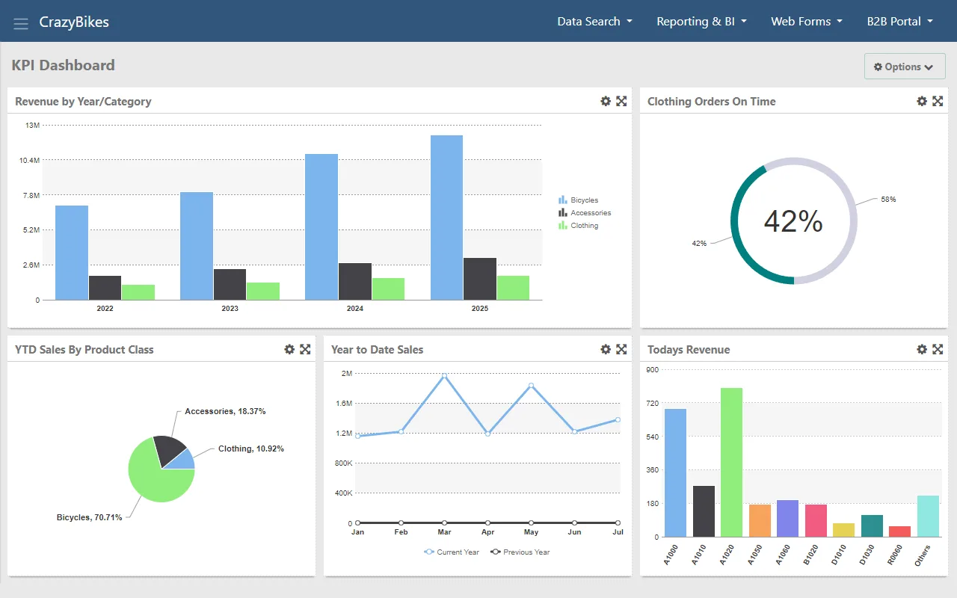The width and height of the screenshot is (957, 598).
Task: Open the Data Search dropdown menu
Action: (x=595, y=21)
